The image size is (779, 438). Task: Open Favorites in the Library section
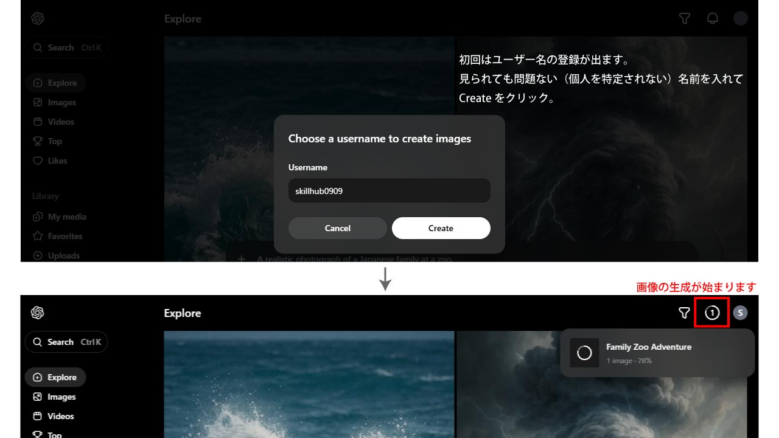[x=58, y=236]
